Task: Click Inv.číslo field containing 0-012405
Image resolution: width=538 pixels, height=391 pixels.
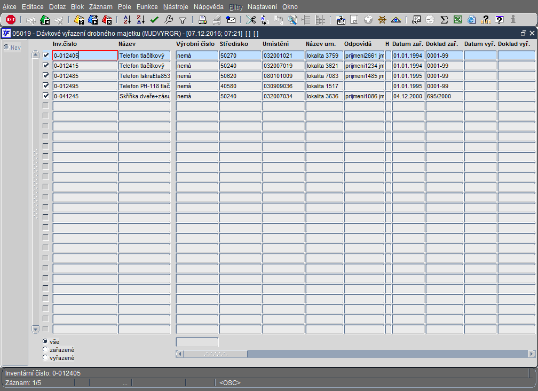Action: tap(85, 55)
